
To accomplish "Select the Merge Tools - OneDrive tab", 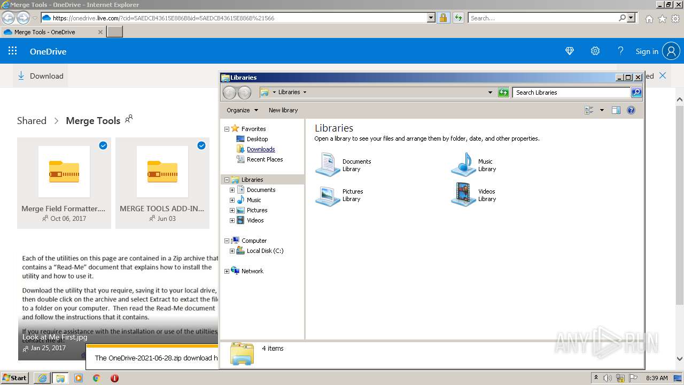I will point(53,32).
